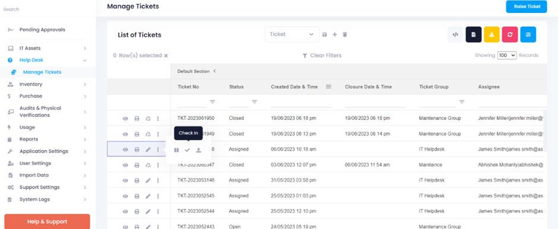Reopen the Maintaince group Closed ticket
Viewport: 558px width, 229px height.
click(x=148, y=165)
